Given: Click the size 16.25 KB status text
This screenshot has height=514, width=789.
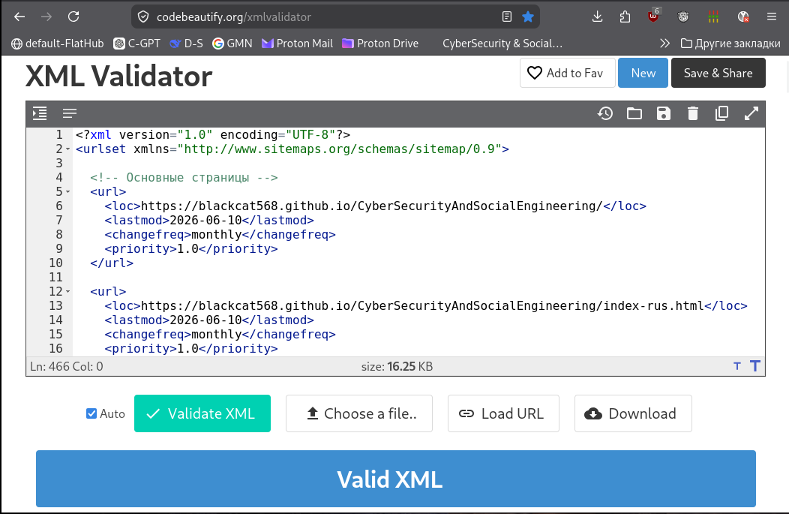Looking at the screenshot, I should pos(397,366).
